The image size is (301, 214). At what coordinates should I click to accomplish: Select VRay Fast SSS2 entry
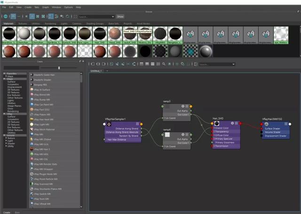point(55,110)
